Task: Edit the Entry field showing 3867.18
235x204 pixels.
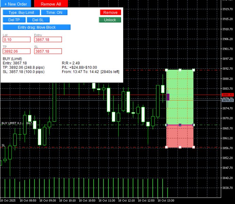Action: [x=48, y=39]
